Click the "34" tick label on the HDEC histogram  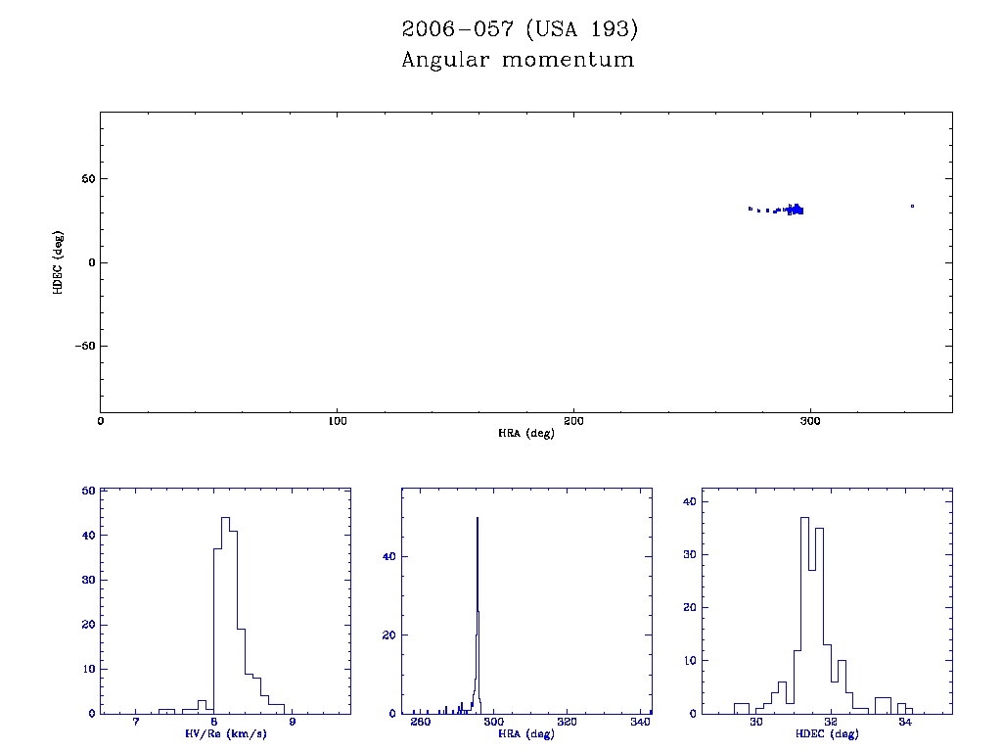tap(905, 723)
